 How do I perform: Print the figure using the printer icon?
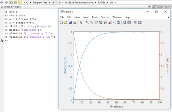pyautogui.click(x=75, y=22)
